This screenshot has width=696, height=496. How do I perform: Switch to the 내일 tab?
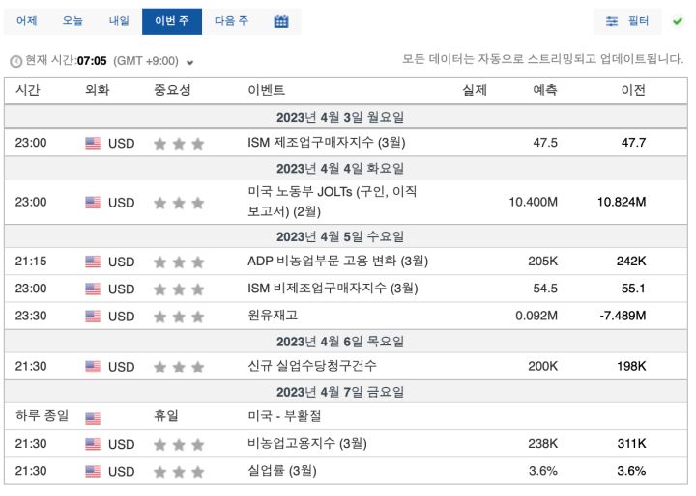coord(119,21)
